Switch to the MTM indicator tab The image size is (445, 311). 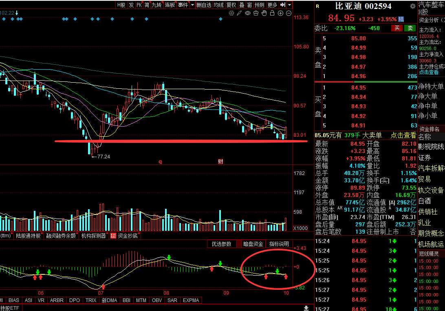coord(141,300)
